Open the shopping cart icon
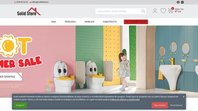198x111 pixels. point(171,11)
